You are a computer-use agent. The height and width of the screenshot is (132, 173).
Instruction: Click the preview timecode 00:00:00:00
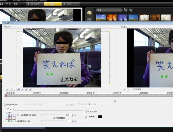[137, 89]
